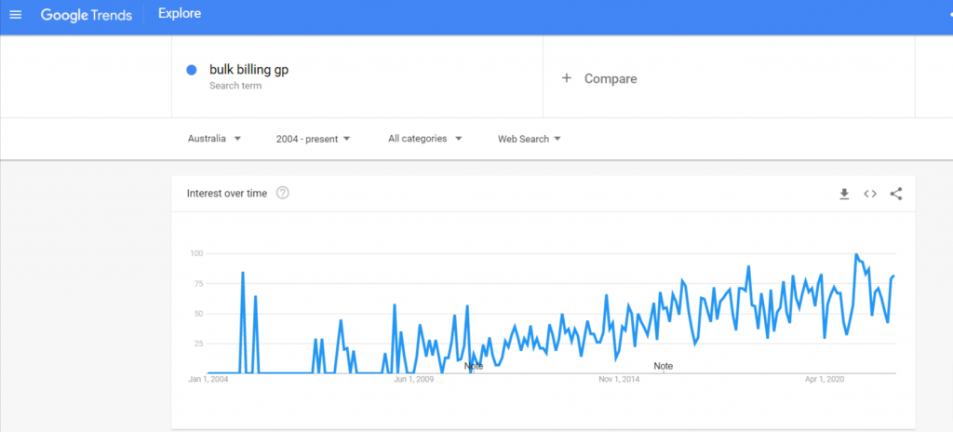Add a Compare search term
Viewport: 953px width, 432px height.
click(611, 79)
